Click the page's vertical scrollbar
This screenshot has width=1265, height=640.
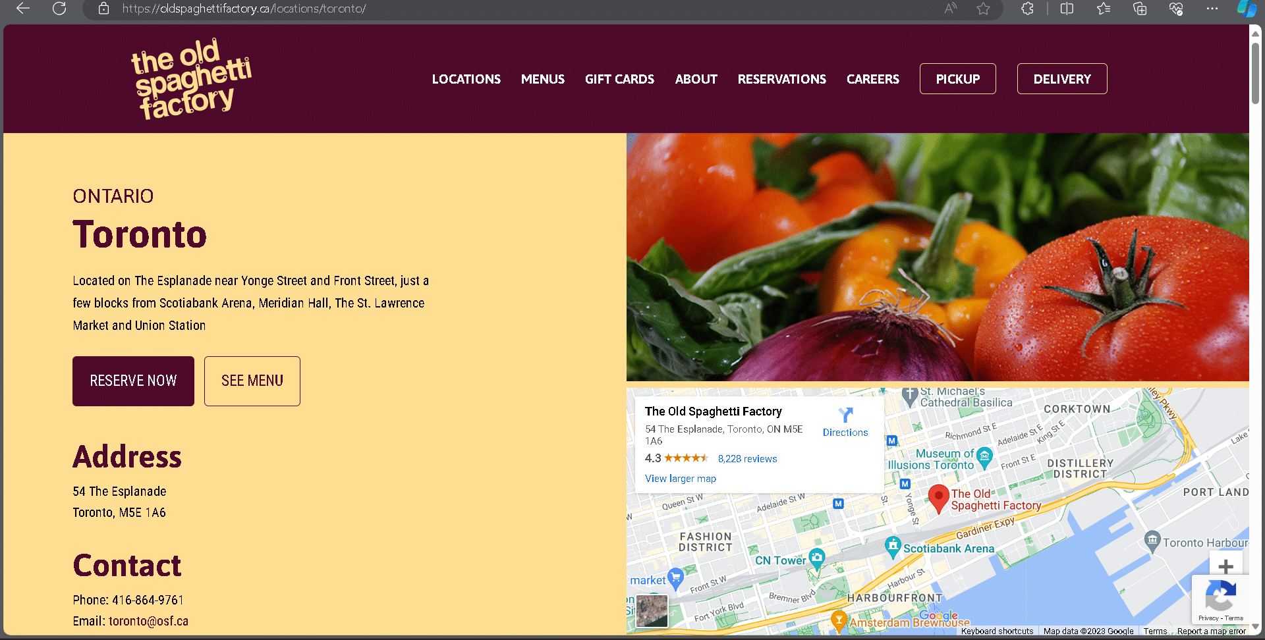pyautogui.click(x=1255, y=72)
